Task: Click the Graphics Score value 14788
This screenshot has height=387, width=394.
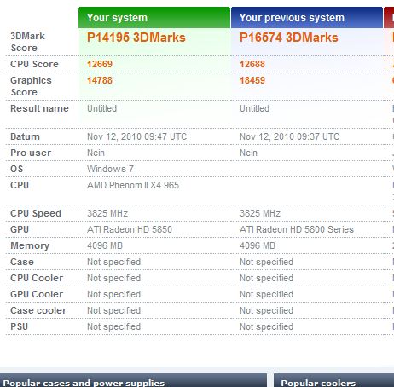Action: (100, 80)
